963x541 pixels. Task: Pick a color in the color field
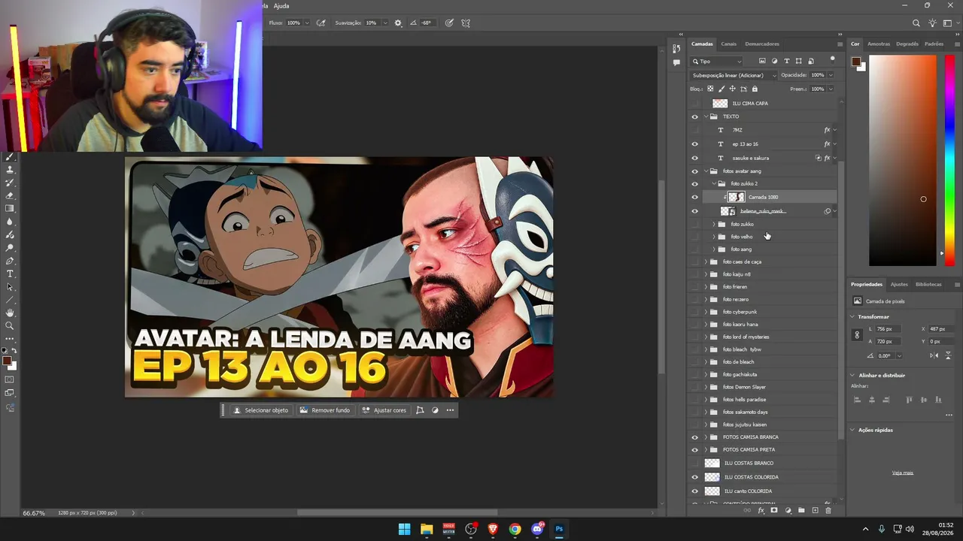(x=904, y=160)
